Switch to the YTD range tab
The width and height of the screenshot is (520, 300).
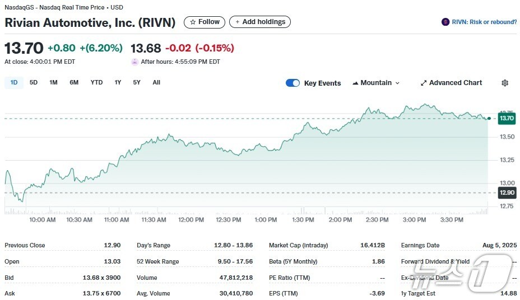96,82
